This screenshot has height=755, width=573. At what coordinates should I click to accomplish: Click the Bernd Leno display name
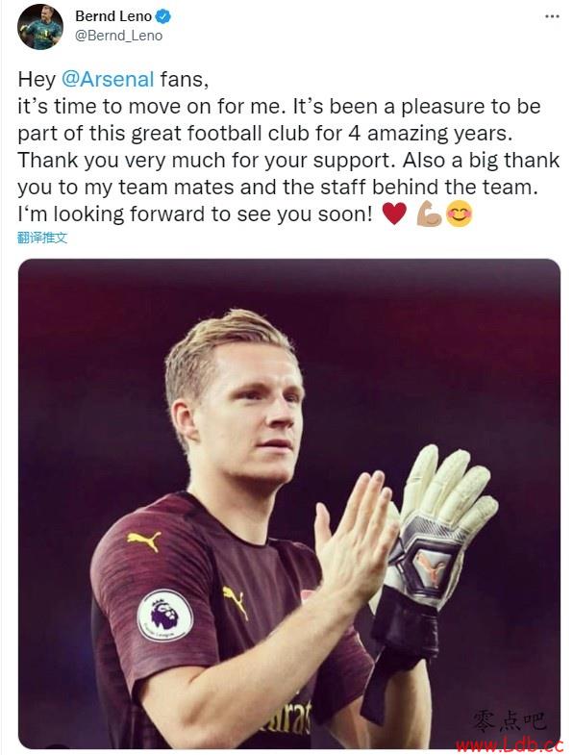click(x=113, y=16)
